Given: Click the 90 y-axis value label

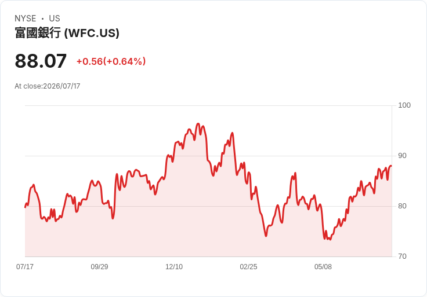Looking at the screenshot, I should click(402, 156).
